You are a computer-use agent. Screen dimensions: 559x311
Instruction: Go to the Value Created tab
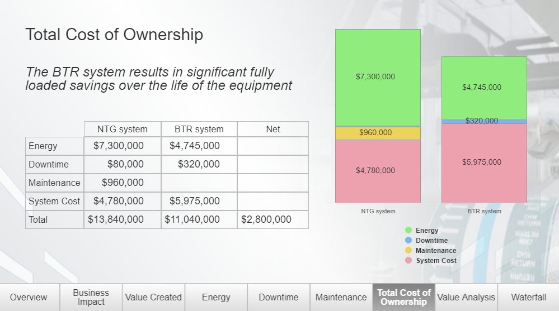tap(153, 297)
